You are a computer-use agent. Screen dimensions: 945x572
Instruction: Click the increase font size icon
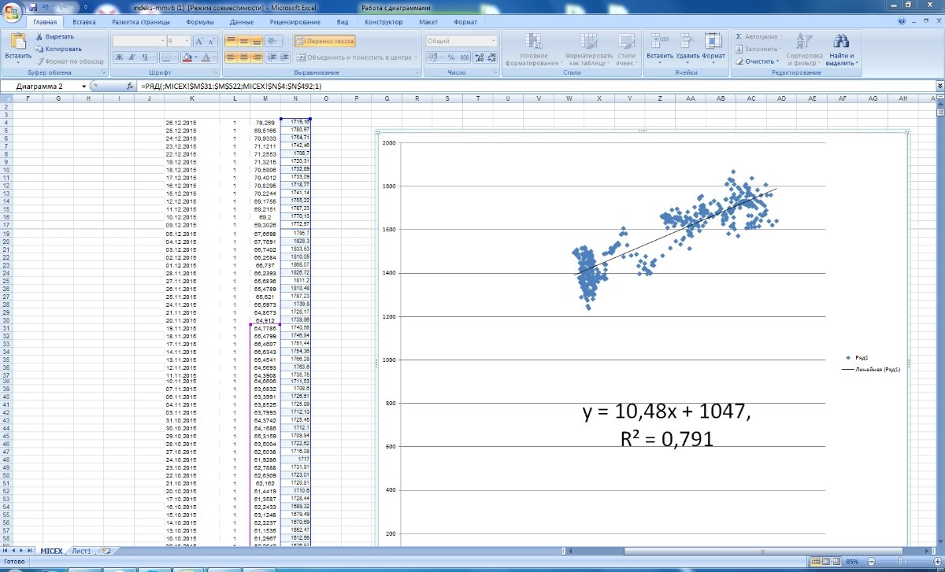(199, 41)
